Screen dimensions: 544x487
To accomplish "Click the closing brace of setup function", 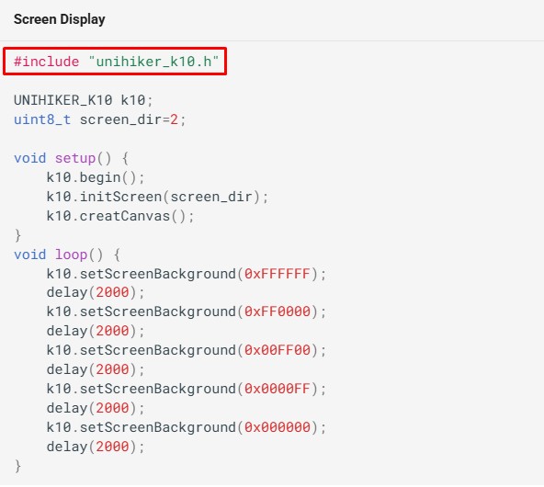I will [17, 236].
